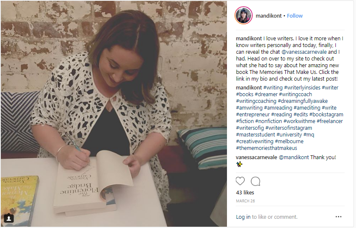Click the main book signing photo
The width and height of the screenshot is (356, 228).
coord(114,114)
